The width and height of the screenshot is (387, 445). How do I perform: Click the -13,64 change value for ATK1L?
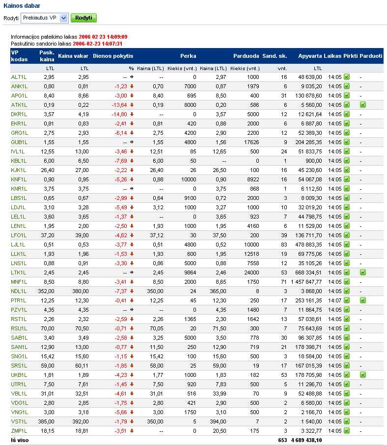click(119, 105)
